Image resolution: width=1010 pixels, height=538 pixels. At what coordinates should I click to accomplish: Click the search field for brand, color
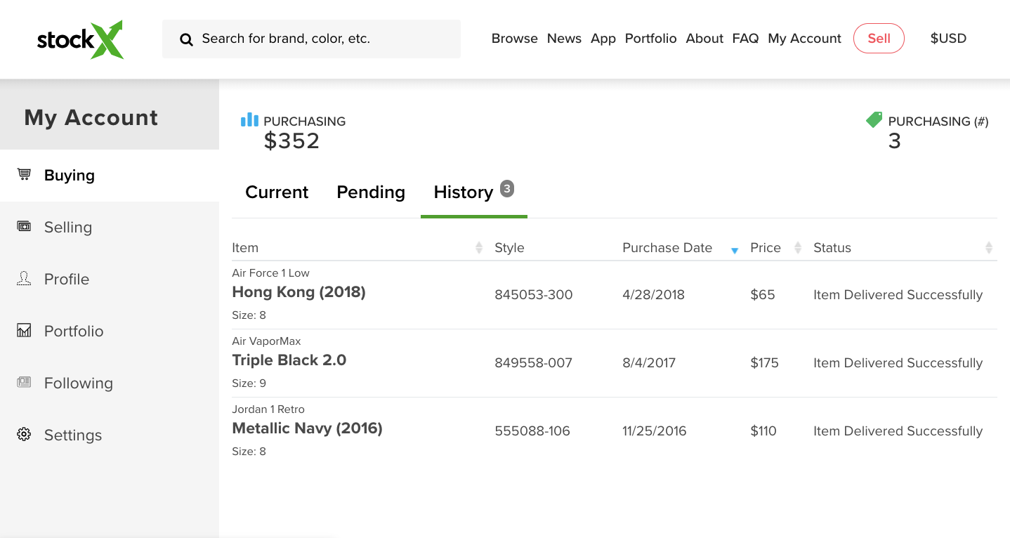[x=311, y=39]
